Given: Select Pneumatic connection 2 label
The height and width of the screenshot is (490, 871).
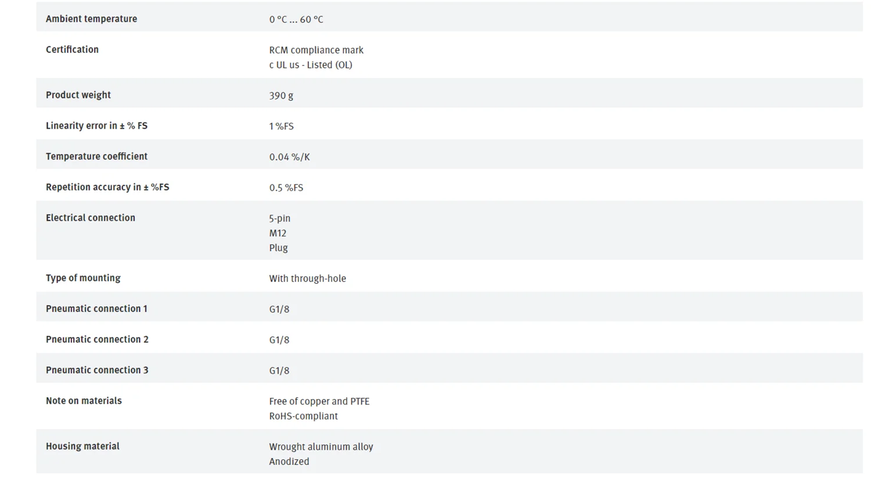Looking at the screenshot, I should [x=97, y=339].
